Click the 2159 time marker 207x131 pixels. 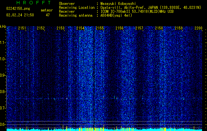[179, 28]
